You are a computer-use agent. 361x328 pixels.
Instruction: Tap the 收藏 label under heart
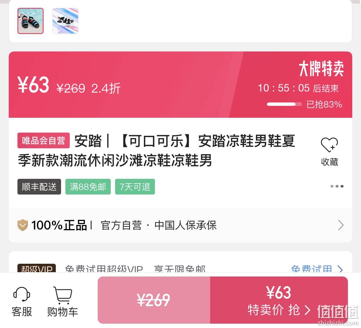tap(330, 162)
